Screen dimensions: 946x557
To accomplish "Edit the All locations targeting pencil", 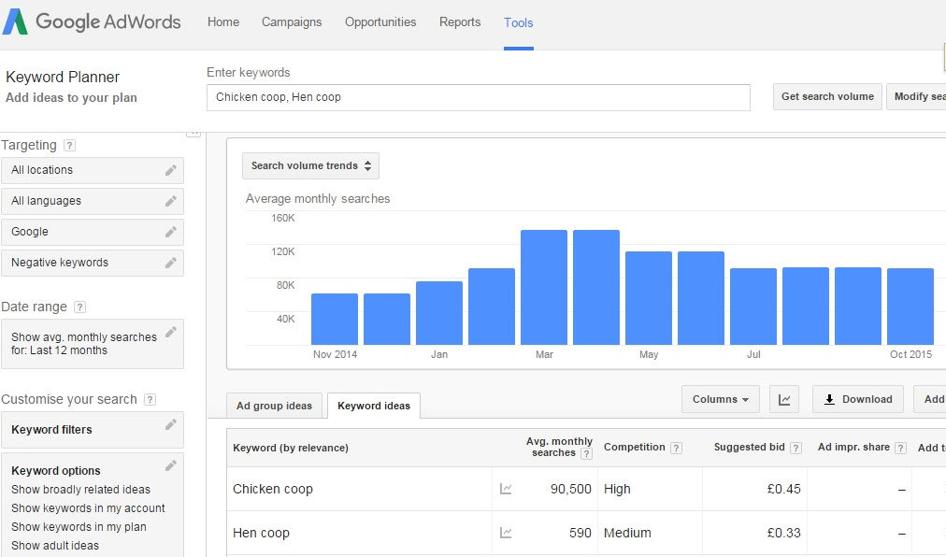I will tap(171, 170).
